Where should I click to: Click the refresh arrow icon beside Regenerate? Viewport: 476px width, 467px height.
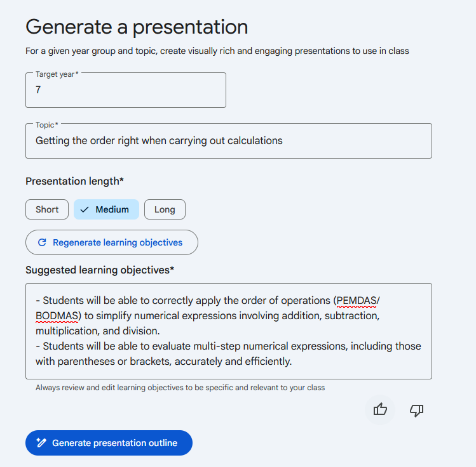(x=42, y=242)
